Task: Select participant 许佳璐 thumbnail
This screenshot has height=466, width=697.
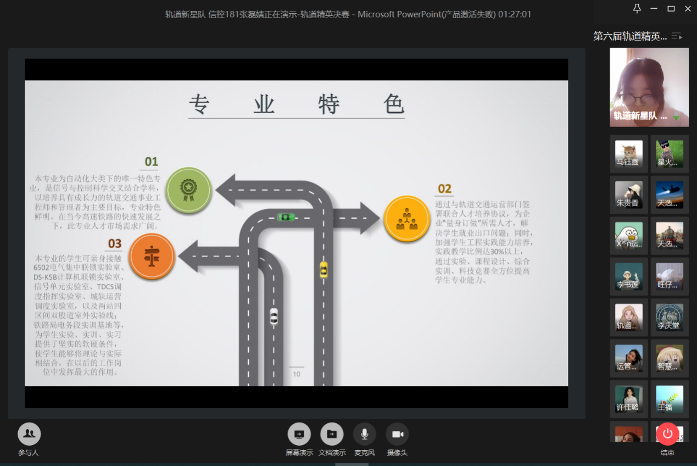Action: pyautogui.click(x=629, y=398)
